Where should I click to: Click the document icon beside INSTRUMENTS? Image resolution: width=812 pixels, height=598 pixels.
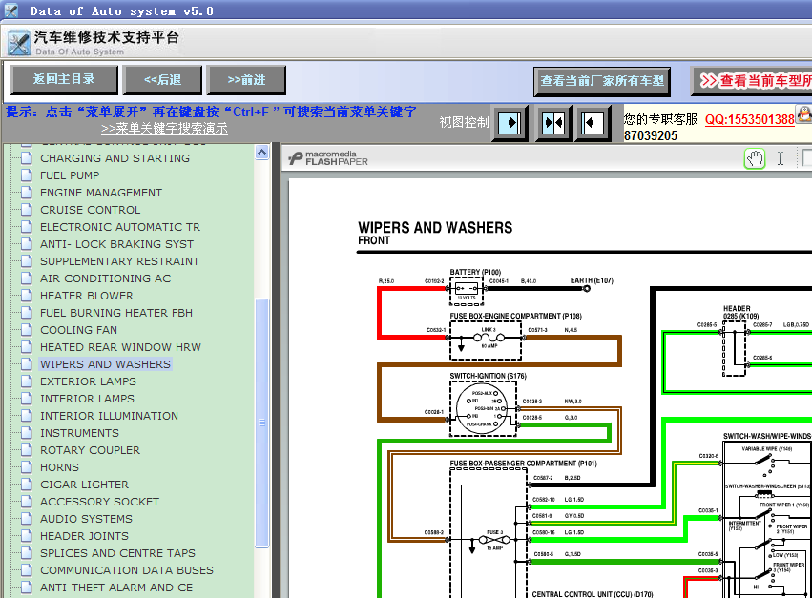point(27,433)
